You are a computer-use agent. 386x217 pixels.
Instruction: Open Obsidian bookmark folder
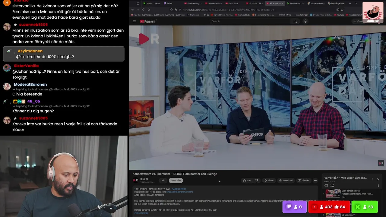(x=148, y=15)
